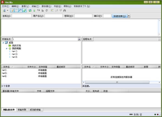The width and height of the screenshot is (162, 117).
Task: Click the remote list scroll left arrow
Action: (84, 82)
